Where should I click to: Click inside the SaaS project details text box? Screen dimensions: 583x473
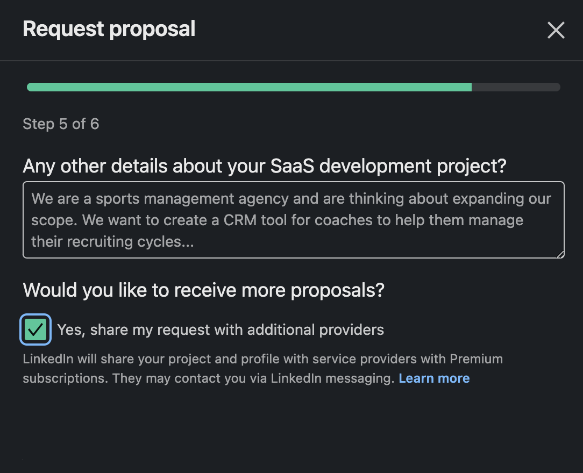(x=293, y=220)
